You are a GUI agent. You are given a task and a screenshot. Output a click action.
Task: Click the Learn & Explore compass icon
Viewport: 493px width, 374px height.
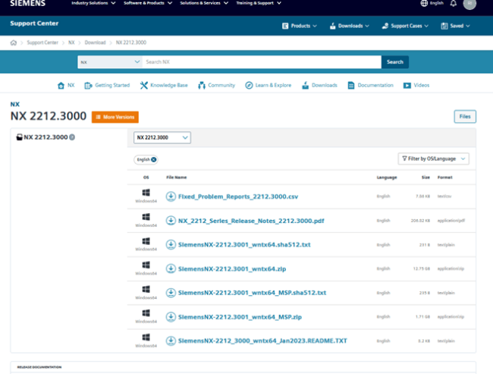click(249, 85)
